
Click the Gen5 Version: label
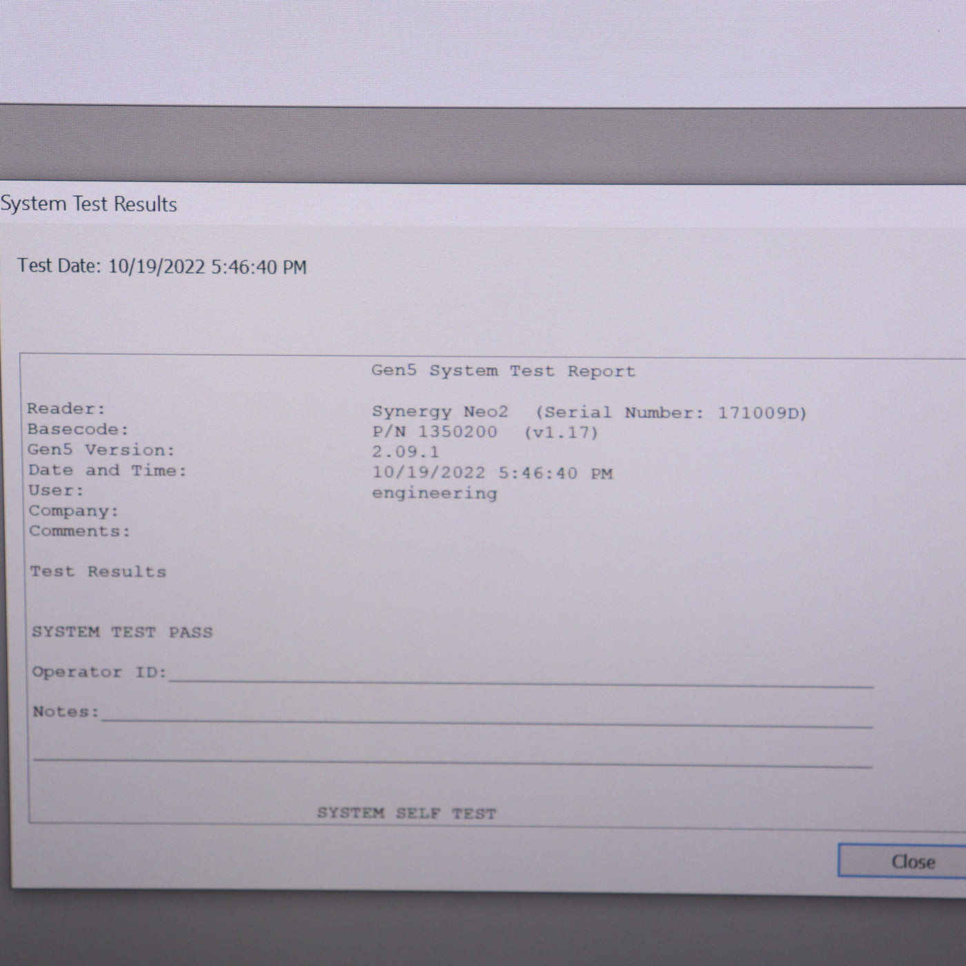(x=101, y=450)
